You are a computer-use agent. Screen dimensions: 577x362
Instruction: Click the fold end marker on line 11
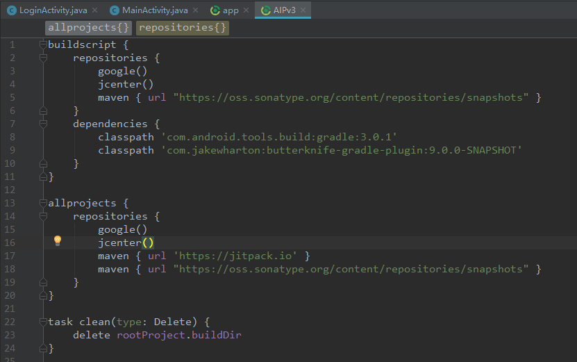tap(43, 176)
